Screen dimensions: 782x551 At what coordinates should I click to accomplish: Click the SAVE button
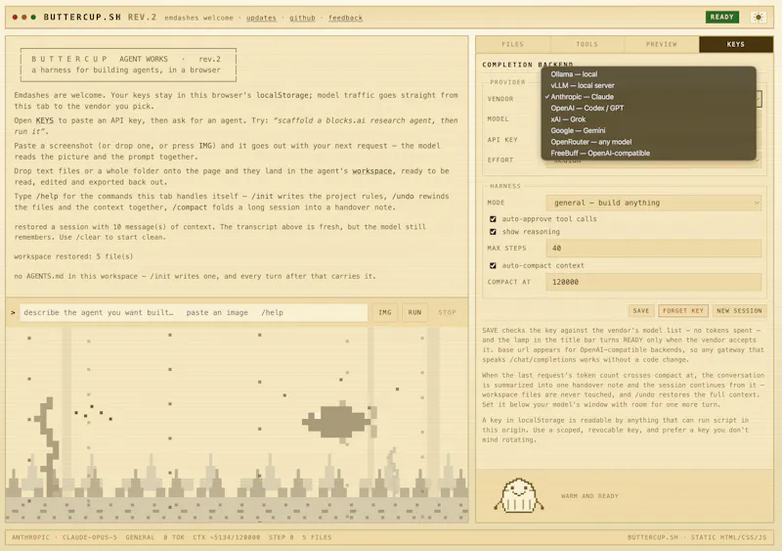coord(641,310)
